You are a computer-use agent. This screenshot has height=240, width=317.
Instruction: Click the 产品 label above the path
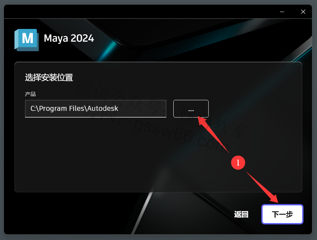coord(30,94)
